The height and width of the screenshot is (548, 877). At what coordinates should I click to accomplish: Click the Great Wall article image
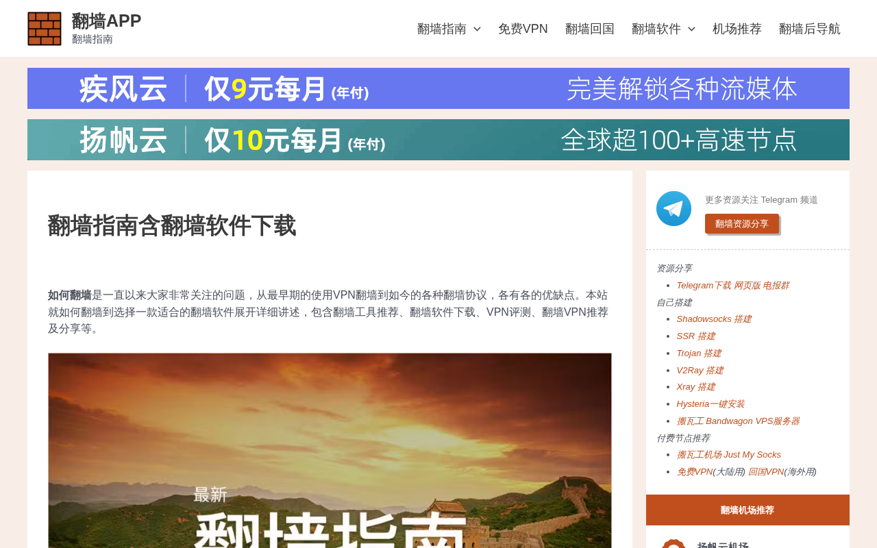tap(330, 451)
